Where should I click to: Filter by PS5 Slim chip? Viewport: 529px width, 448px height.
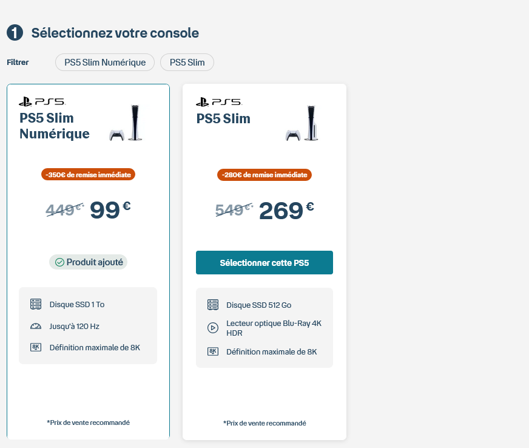pyautogui.click(x=187, y=62)
